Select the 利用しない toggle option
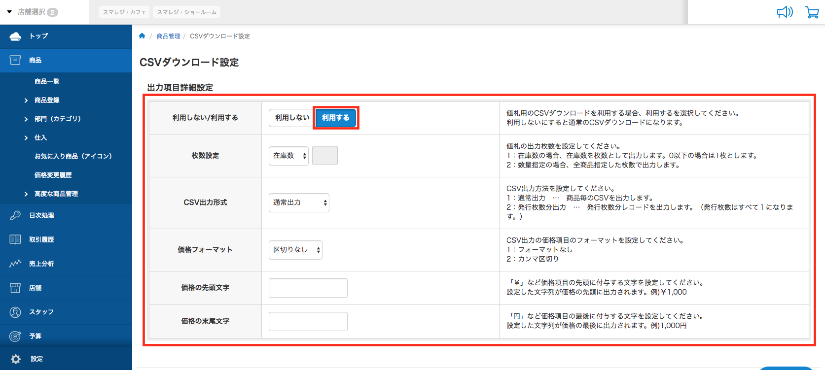The height and width of the screenshot is (370, 825). 291,118
